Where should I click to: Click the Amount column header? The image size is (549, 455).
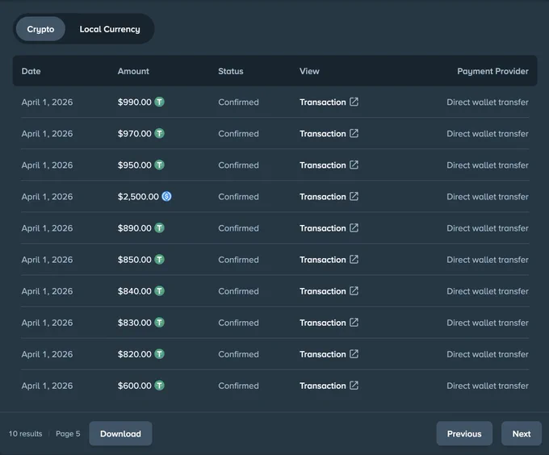pyautogui.click(x=133, y=71)
